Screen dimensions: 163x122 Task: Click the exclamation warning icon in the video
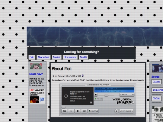point(66,96)
